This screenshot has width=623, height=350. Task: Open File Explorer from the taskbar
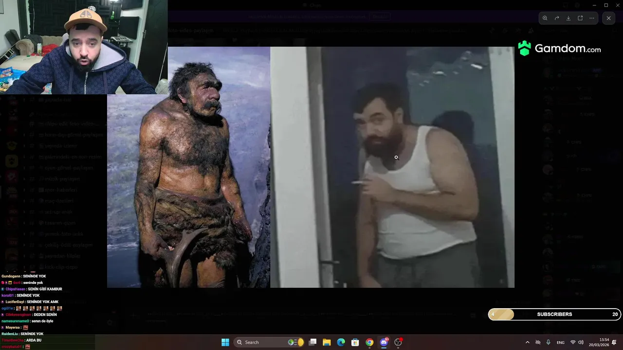327,342
